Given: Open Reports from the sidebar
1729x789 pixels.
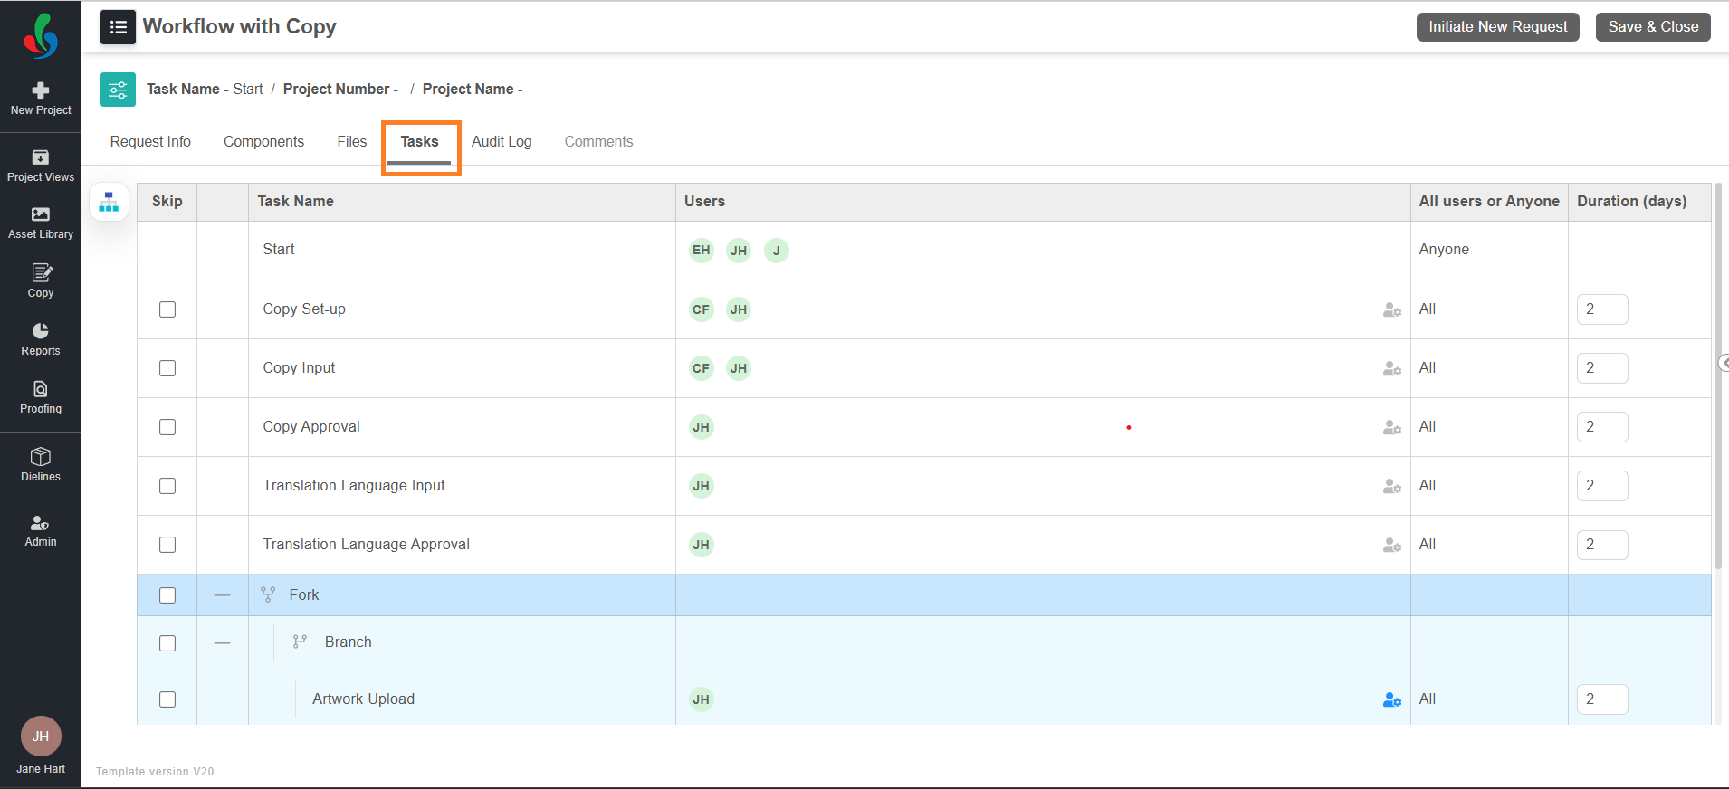Looking at the screenshot, I should [x=41, y=339].
